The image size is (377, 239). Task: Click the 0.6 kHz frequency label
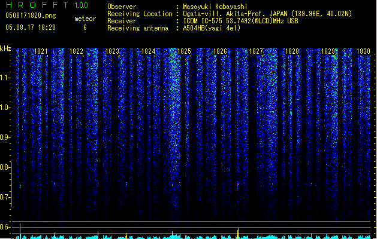point(5,227)
